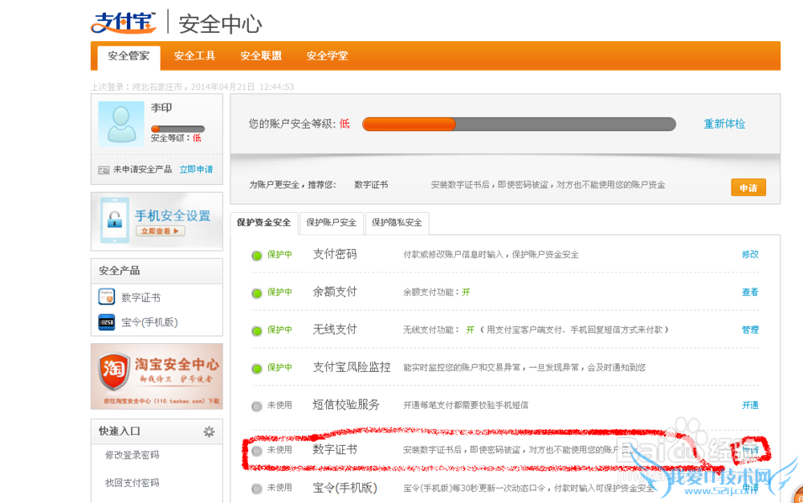803x503 pixels.
Task: Click the 无线支付 row title
Action: (335, 329)
